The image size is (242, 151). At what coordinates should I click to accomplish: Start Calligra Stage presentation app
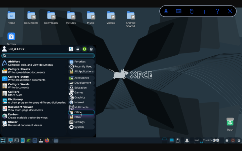coord(34,78)
